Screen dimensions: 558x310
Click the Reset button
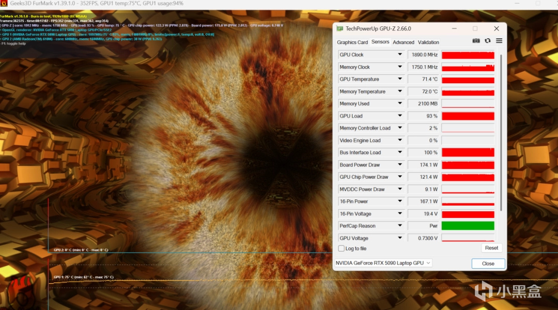click(491, 248)
